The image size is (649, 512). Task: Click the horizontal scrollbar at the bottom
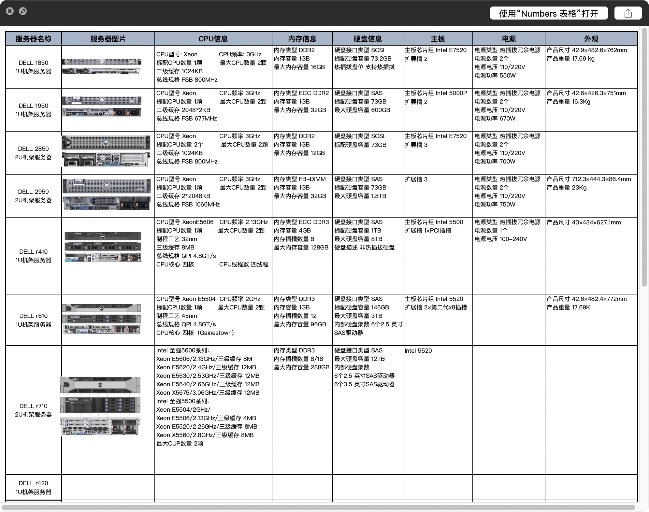(319, 507)
